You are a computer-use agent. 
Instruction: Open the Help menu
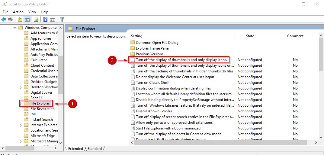(x=44, y=12)
